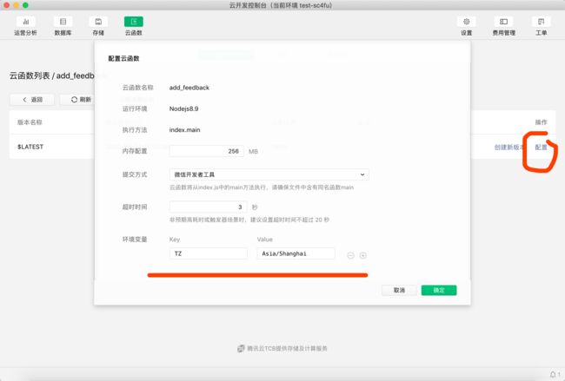Image resolution: width=565 pixels, height=381 pixels.
Task: Open the 运营分析 analytics section
Action: click(25, 26)
